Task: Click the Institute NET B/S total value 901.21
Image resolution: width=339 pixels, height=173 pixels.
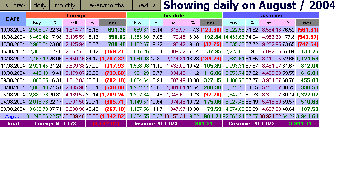Action: coord(204,123)
